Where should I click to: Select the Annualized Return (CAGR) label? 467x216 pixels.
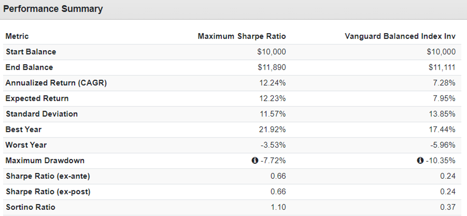[x=56, y=83]
